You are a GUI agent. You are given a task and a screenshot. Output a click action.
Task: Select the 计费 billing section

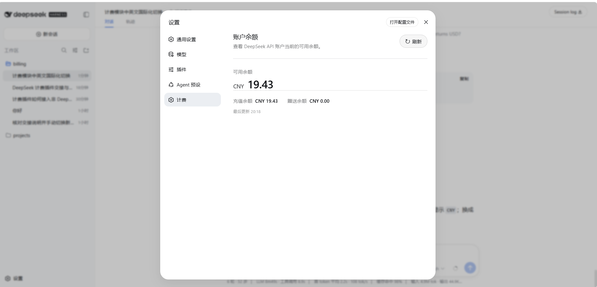click(x=192, y=100)
